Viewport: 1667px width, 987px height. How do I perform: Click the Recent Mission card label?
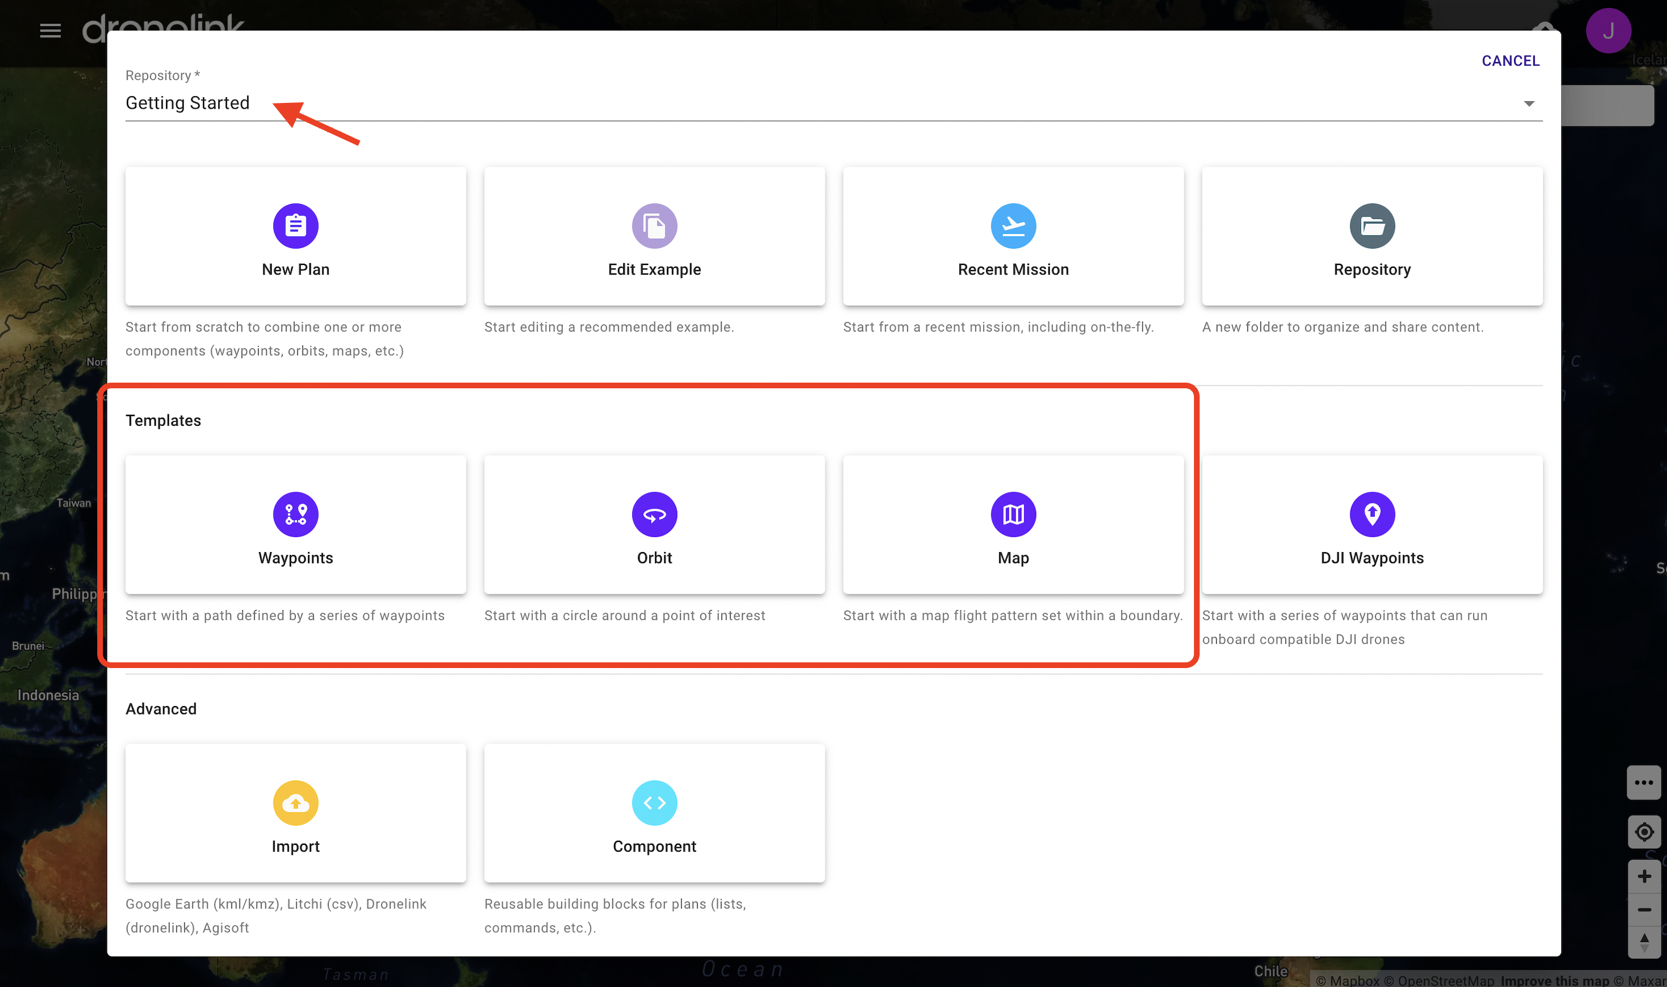[x=1013, y=269]
